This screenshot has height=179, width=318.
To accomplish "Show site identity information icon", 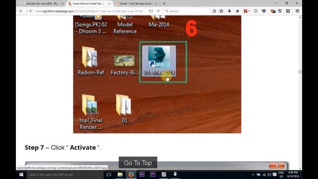I will point(27,11).
